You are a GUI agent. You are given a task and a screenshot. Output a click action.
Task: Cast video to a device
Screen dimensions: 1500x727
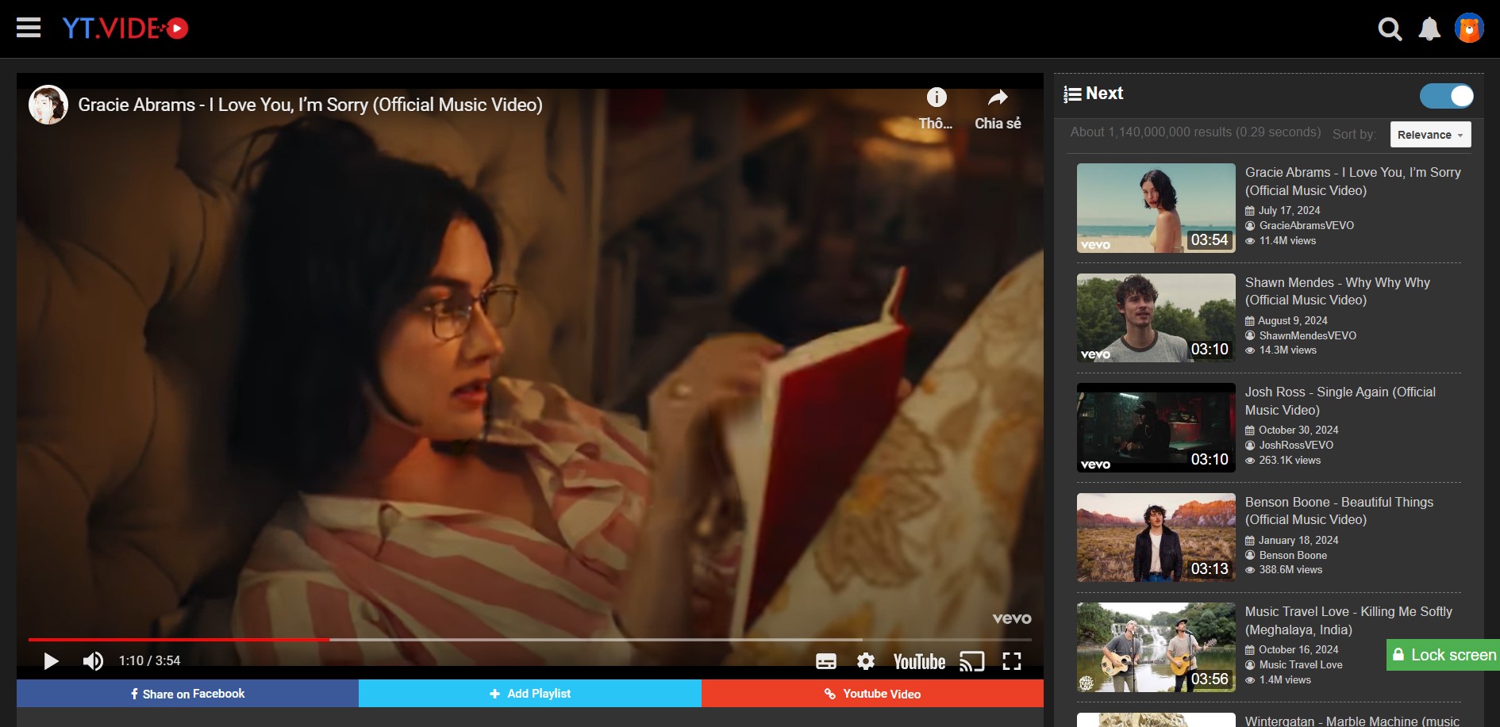(972, 661)
